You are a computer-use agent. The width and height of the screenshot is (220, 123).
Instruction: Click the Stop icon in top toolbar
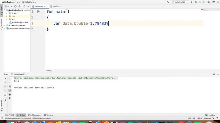[203, 2]
